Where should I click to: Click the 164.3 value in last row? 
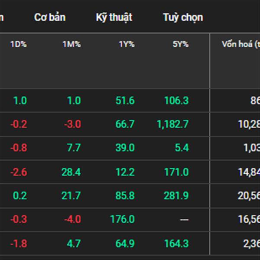click(x=176, y=244)
